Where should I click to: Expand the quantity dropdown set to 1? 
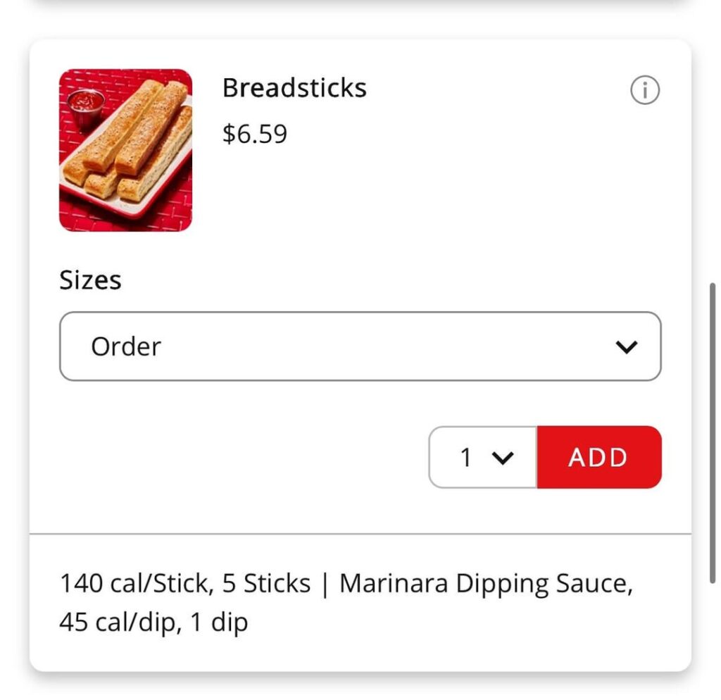pyautogui.click(x=483, y=458)
